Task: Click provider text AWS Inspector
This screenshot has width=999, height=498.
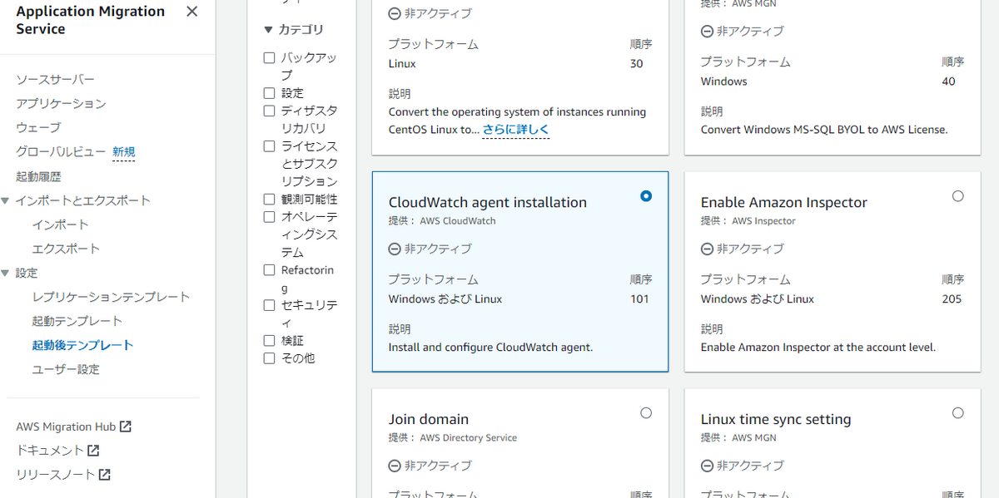Action: 764,221
